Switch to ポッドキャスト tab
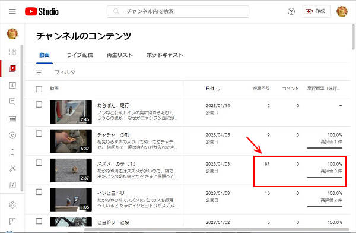 tap(164, 55)
